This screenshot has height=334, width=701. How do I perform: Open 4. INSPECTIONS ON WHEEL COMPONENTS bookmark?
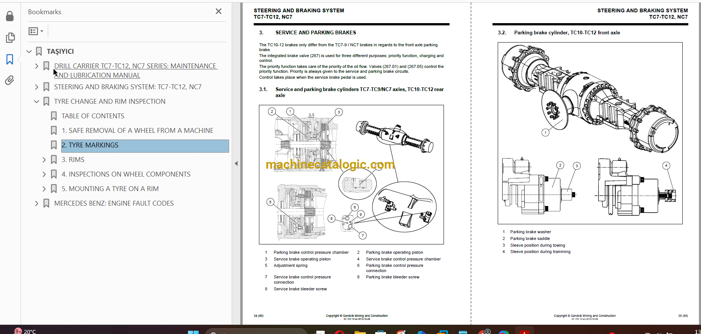126,174
